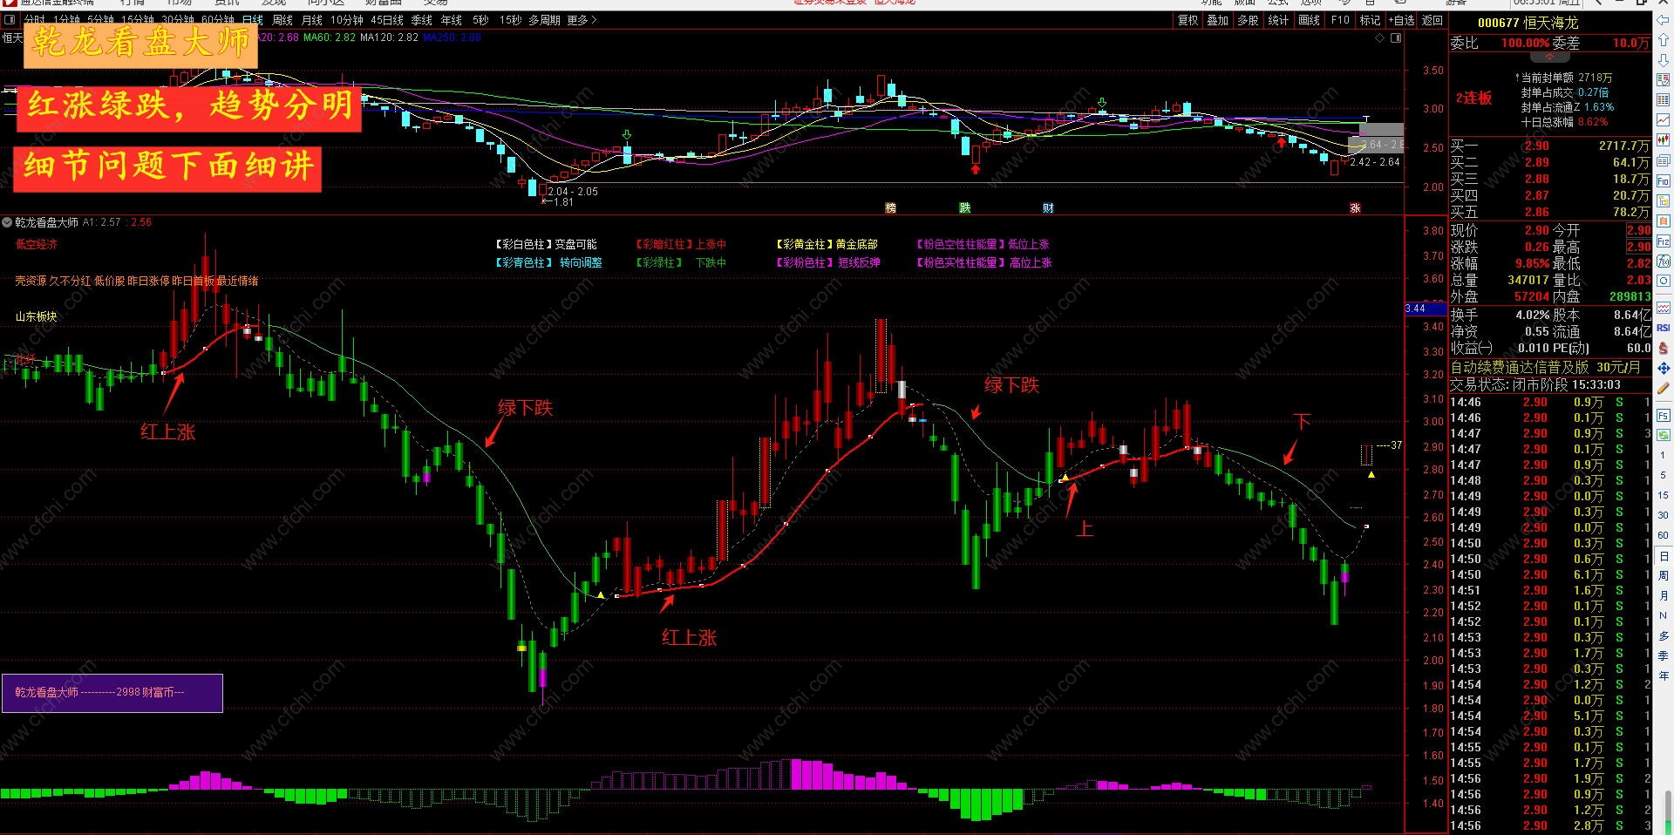This screenshot has height=835, width=1674.
Task: Click the F5 sidebar icon
Action: click(x=1664, y=416)
